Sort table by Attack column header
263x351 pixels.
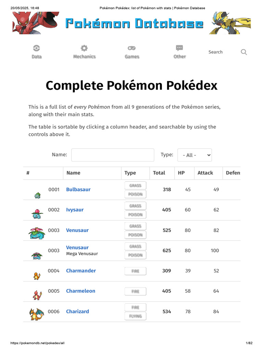(x=205, y=173)
